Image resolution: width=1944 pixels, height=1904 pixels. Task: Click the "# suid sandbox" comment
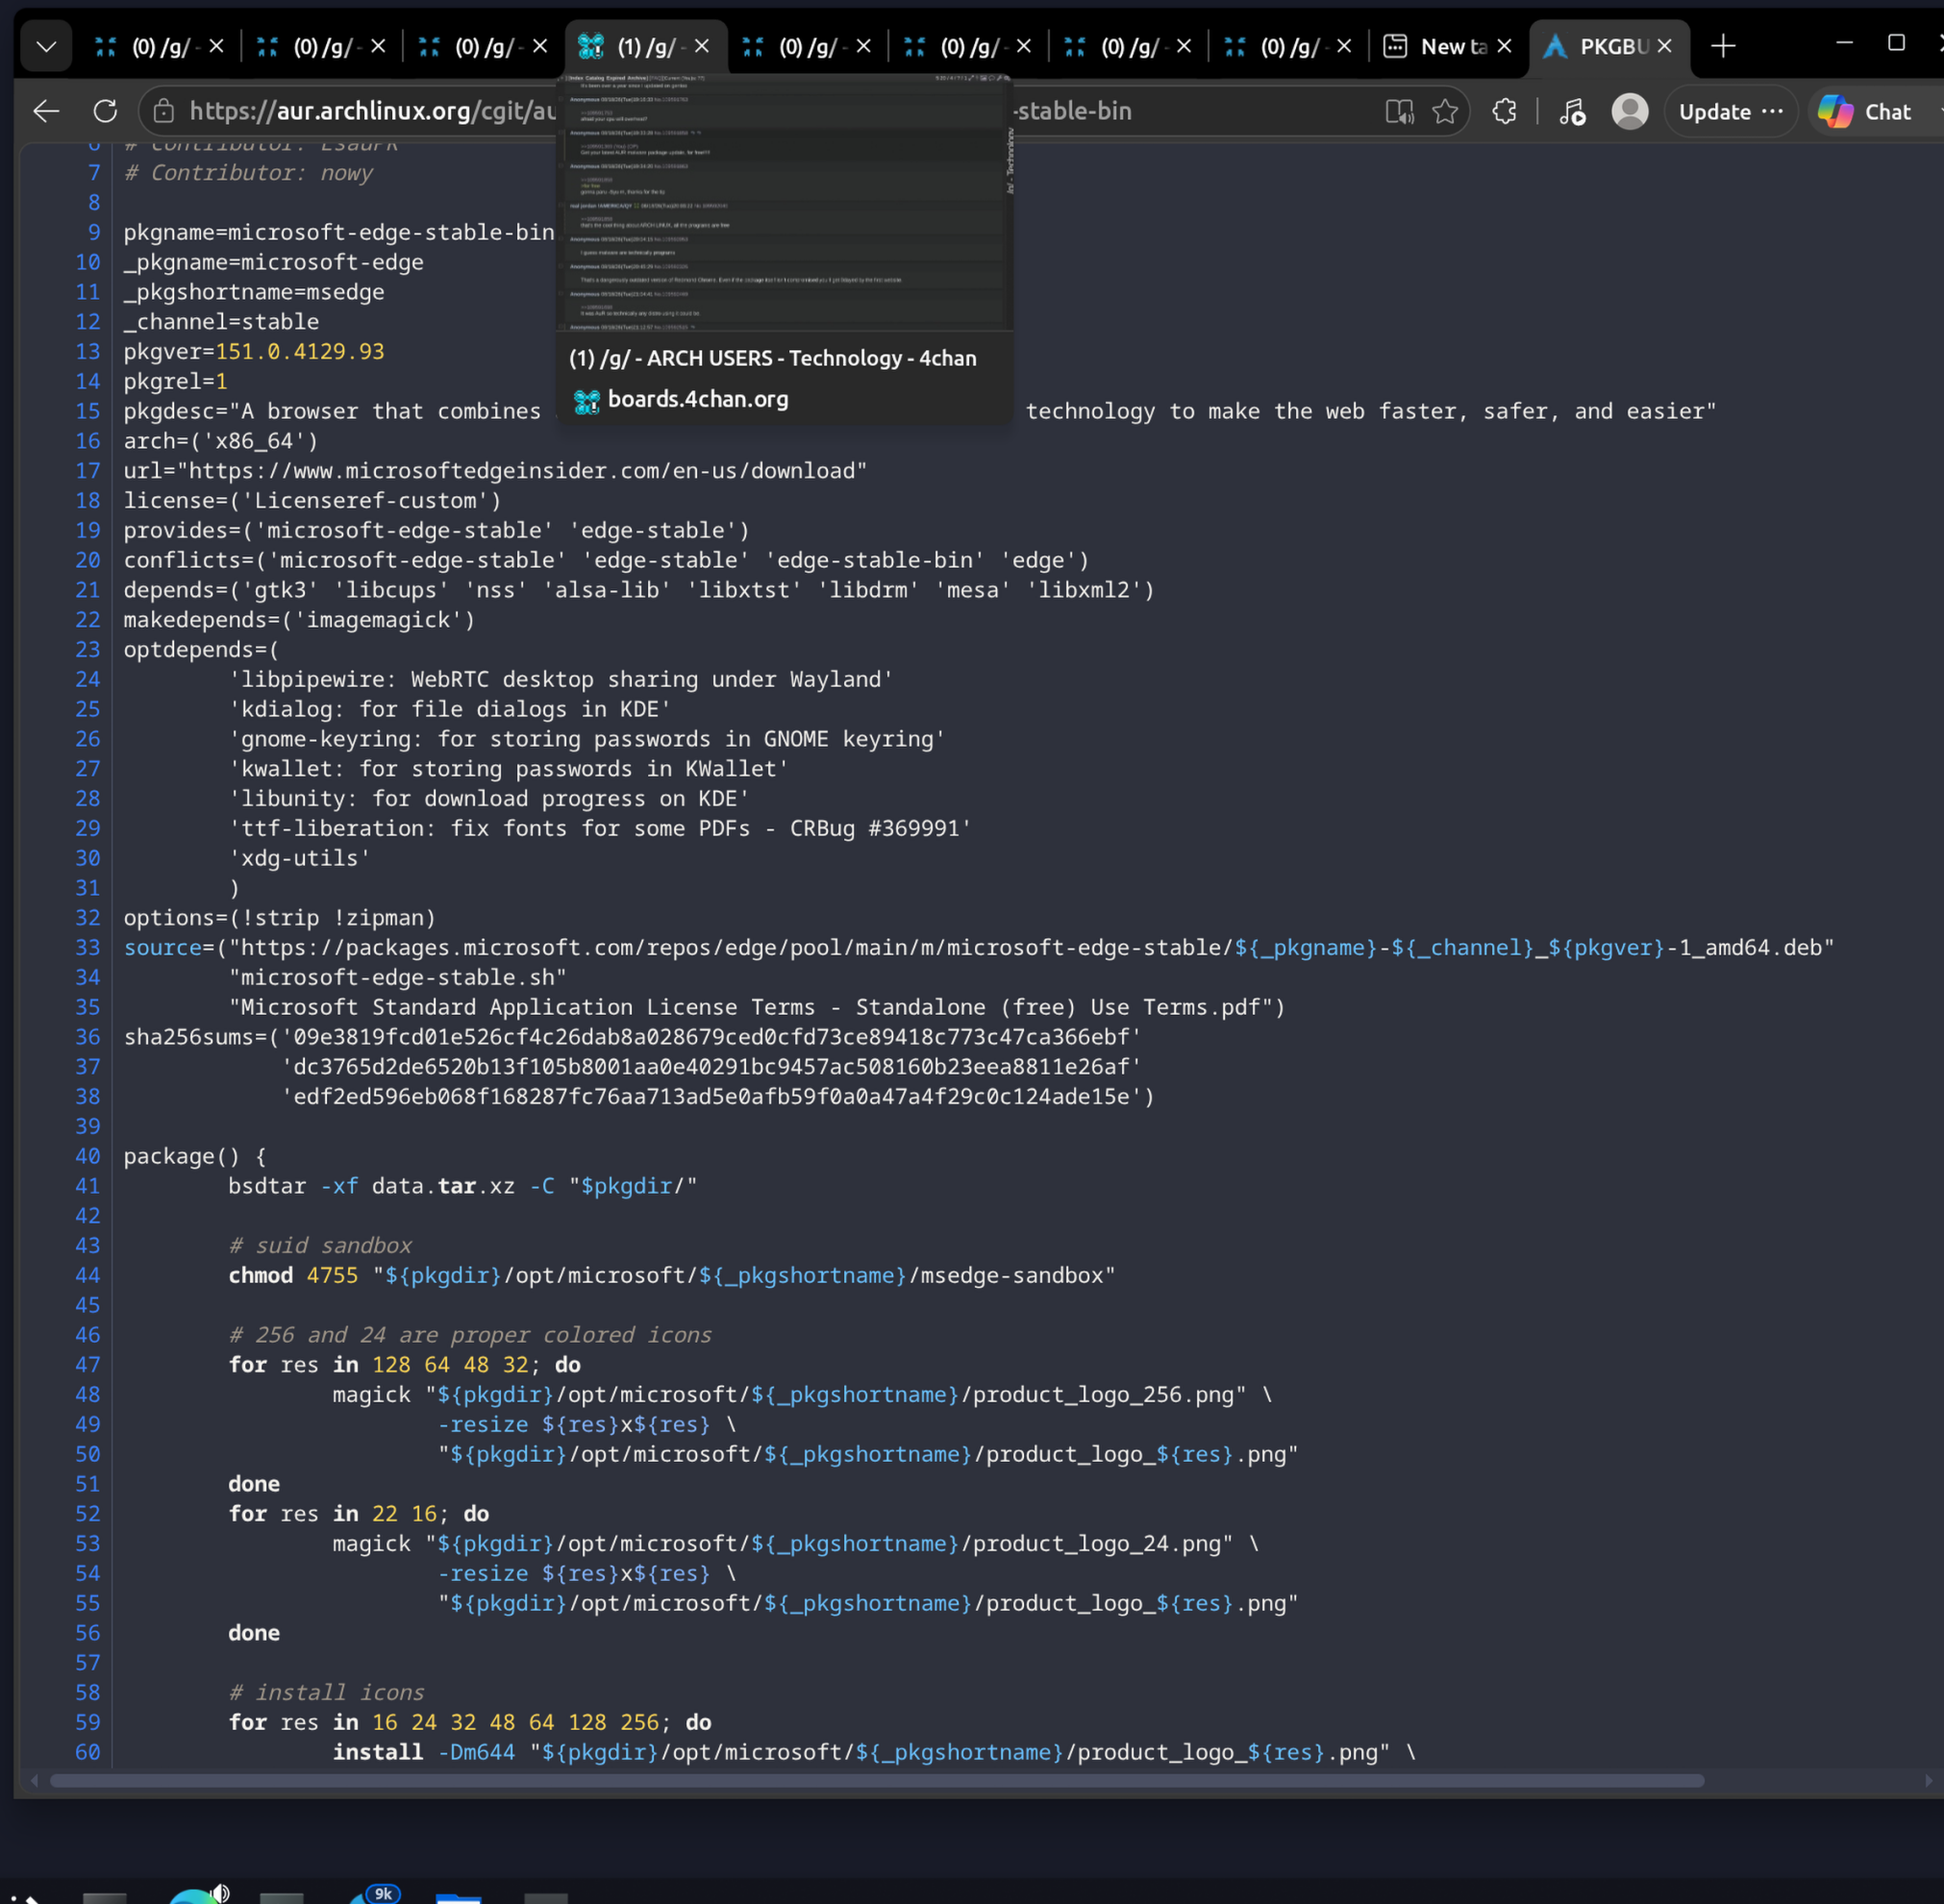pos(320,1246)
